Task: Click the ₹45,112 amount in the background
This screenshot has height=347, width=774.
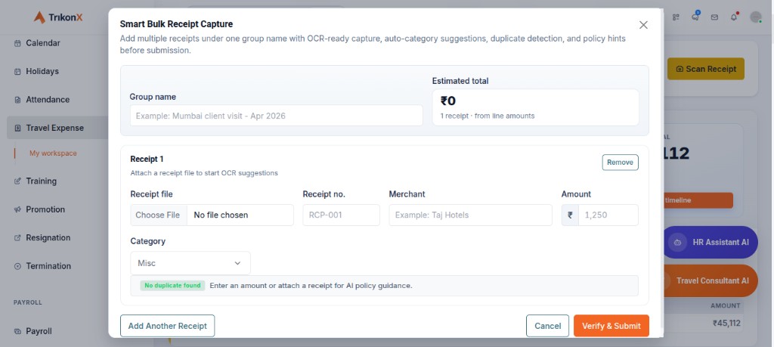Action: (726, 324)
